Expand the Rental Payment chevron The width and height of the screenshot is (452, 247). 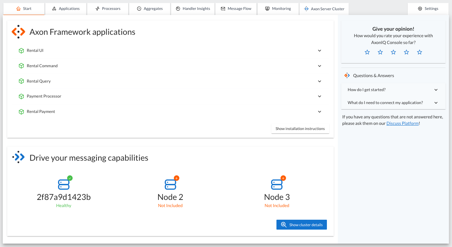click(319, 112)
